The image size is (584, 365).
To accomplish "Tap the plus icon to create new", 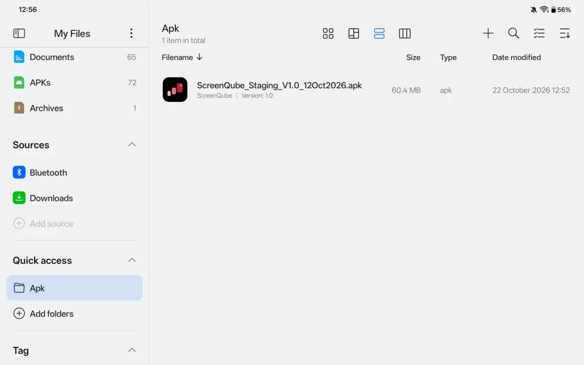I will click(488, 33).
